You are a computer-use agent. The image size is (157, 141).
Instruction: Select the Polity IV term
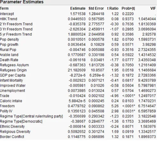(x=6, y=111)
